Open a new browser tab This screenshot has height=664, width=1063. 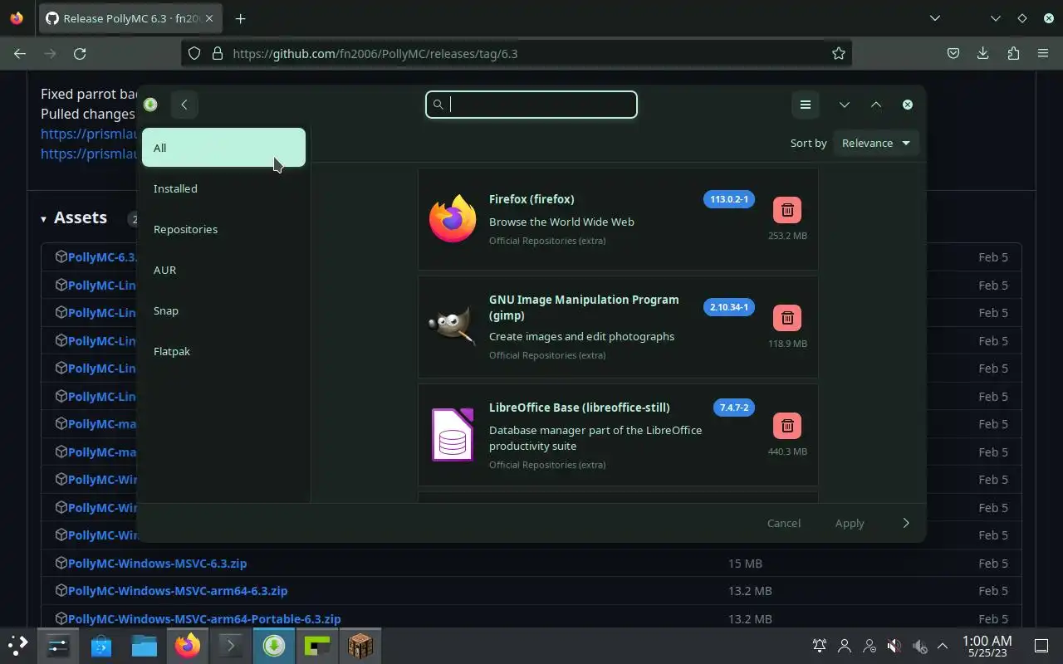coord(240,18)
